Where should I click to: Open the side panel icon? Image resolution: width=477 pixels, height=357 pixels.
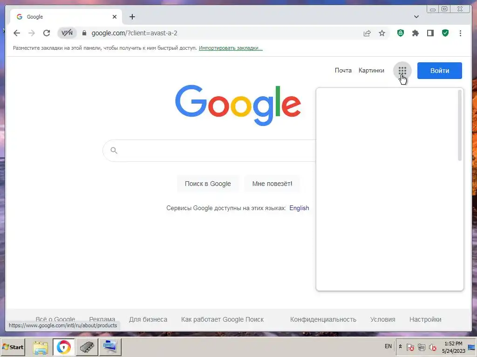[x=430, y=33]
